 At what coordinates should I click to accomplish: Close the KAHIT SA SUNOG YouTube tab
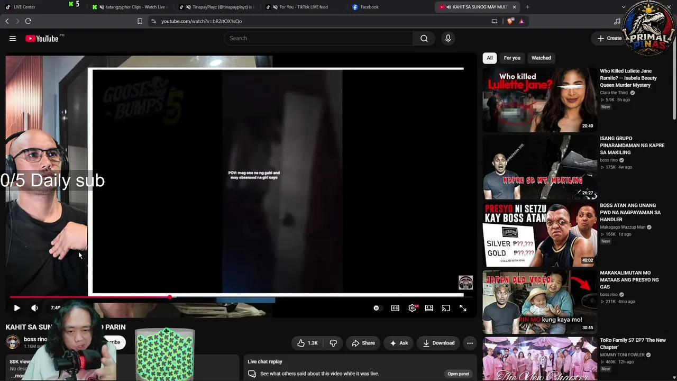[x=514, y=7]
